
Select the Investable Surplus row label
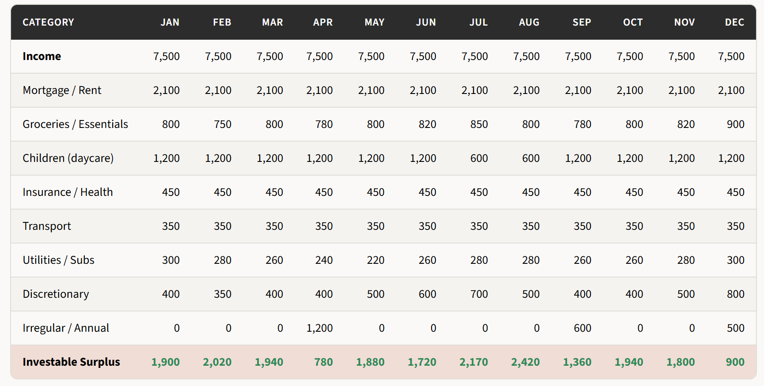[71, 362]
